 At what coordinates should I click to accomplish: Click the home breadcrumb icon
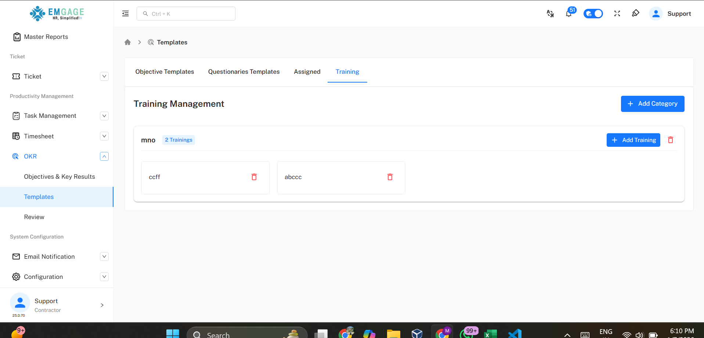point(127,42)
